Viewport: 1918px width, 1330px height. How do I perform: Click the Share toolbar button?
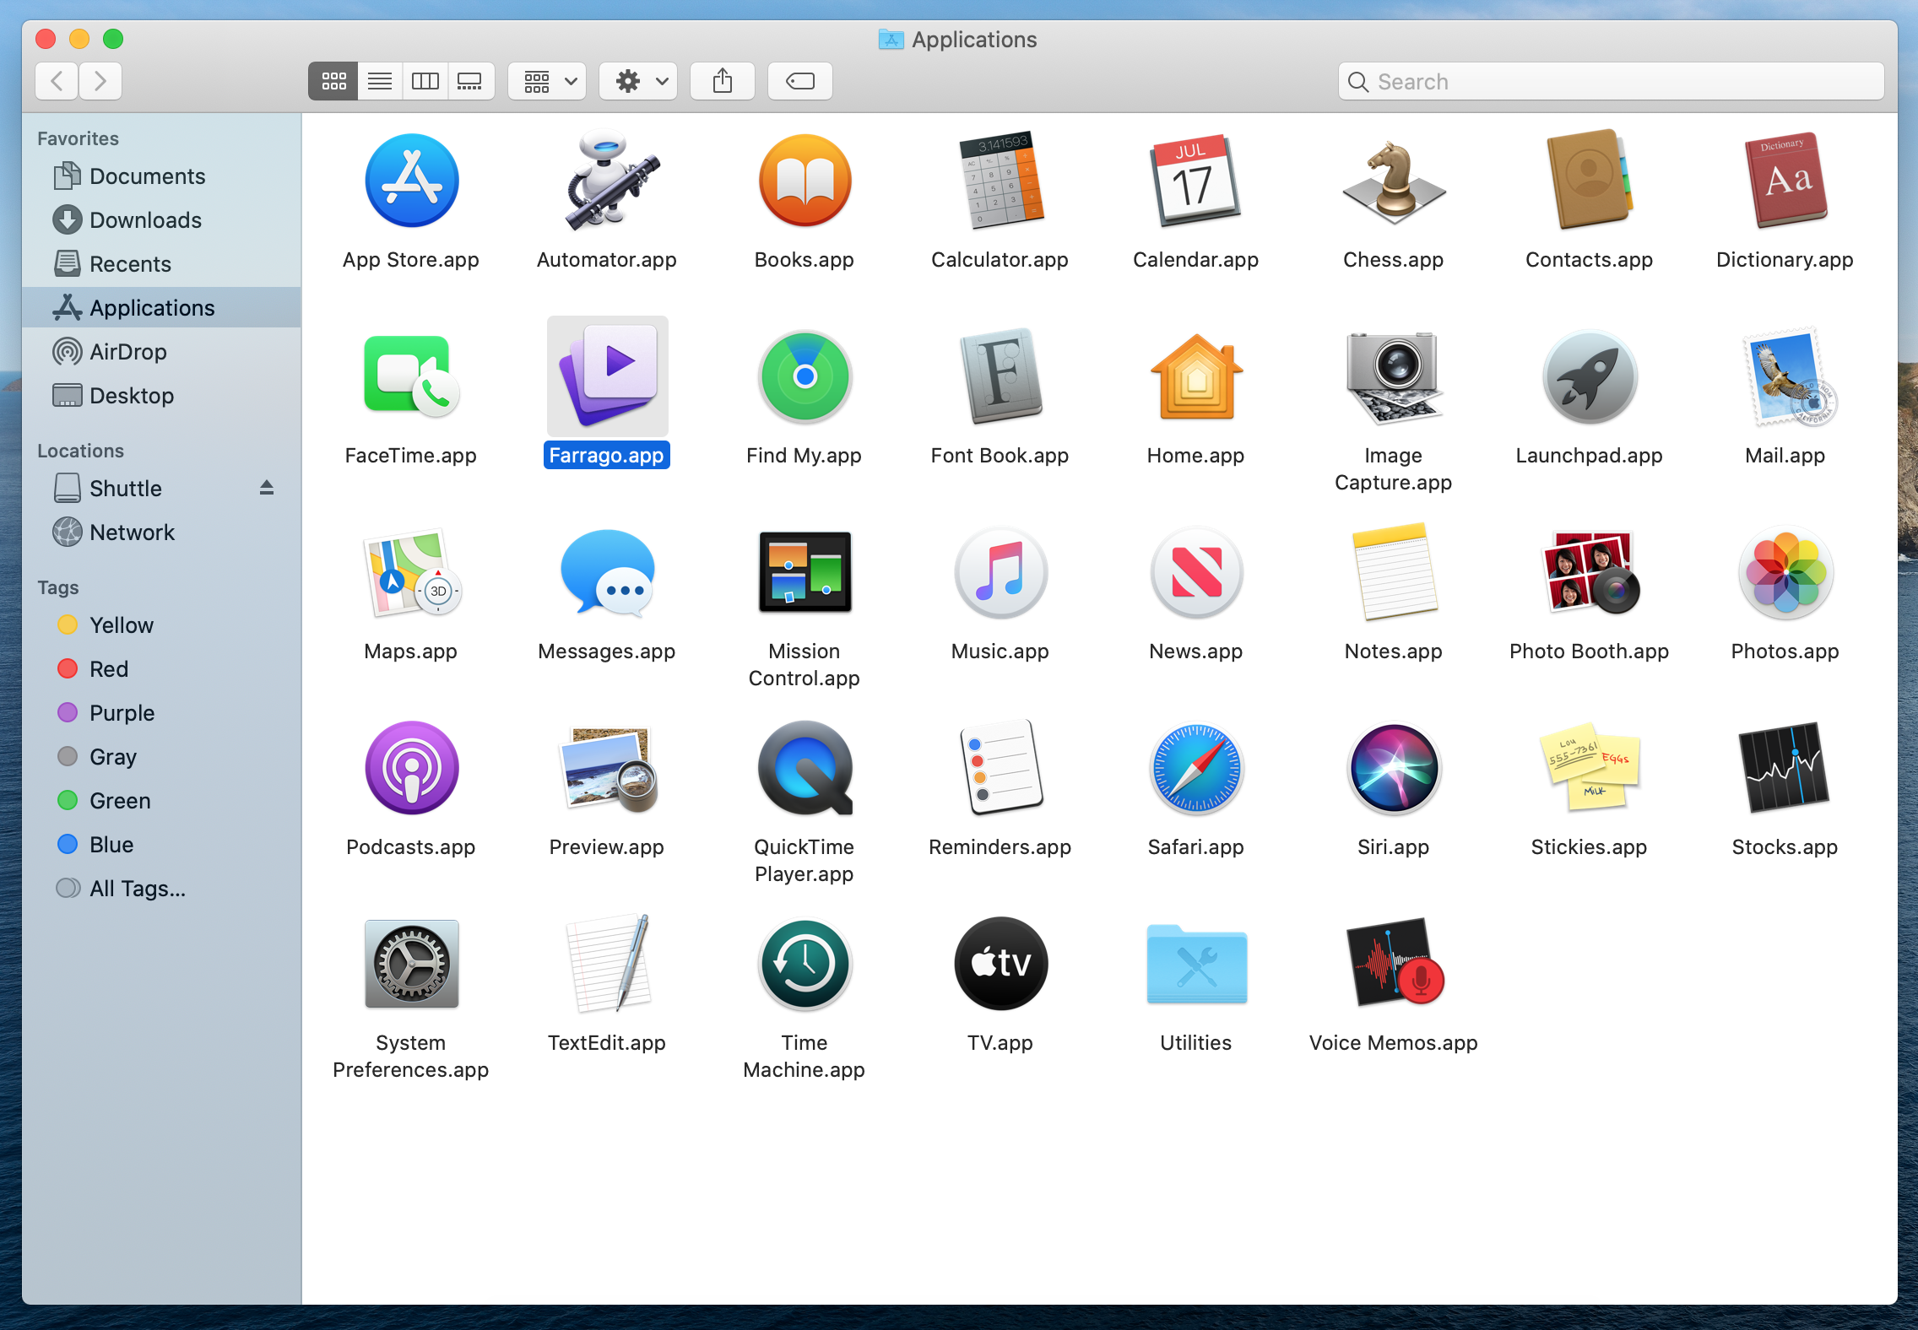723,81
